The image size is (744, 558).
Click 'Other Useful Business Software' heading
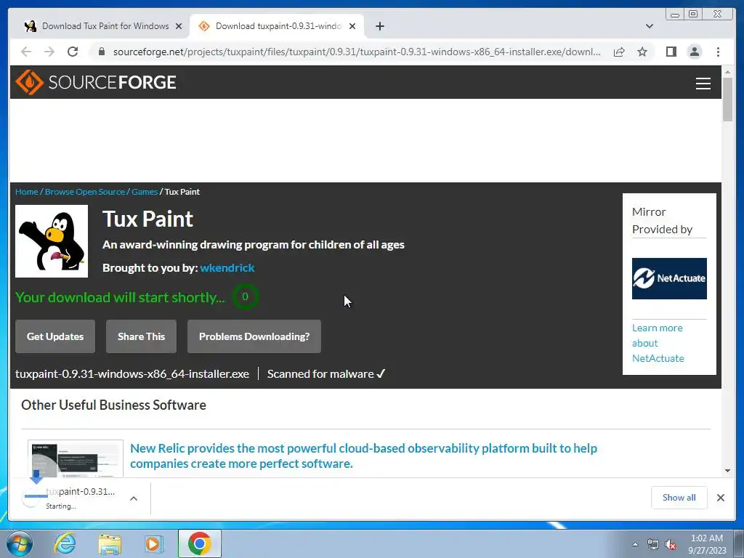pyautogui.click(x=114, y=405)
